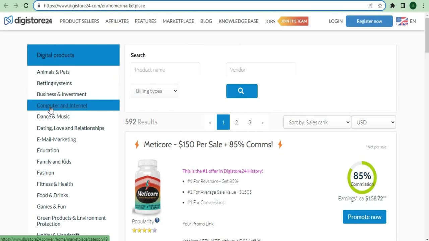Select Animals & Pets category
429x241 pixels.
(x=53, y=72)
